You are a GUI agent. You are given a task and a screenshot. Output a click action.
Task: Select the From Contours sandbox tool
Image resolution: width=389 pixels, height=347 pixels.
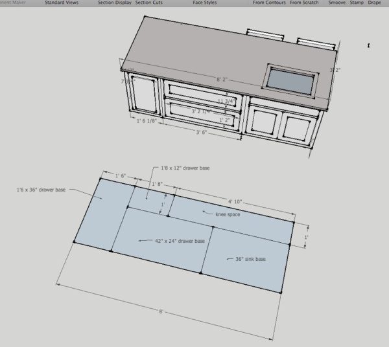pyautogui.click(x=269, y=3)
